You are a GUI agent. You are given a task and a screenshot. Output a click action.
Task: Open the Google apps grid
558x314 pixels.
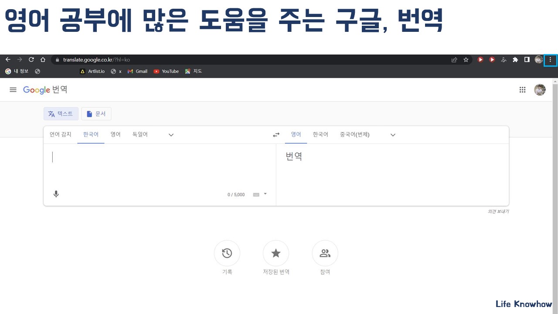pyautogui.click(x=522, y=90)
